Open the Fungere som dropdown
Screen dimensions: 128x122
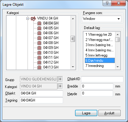(119, 19)
